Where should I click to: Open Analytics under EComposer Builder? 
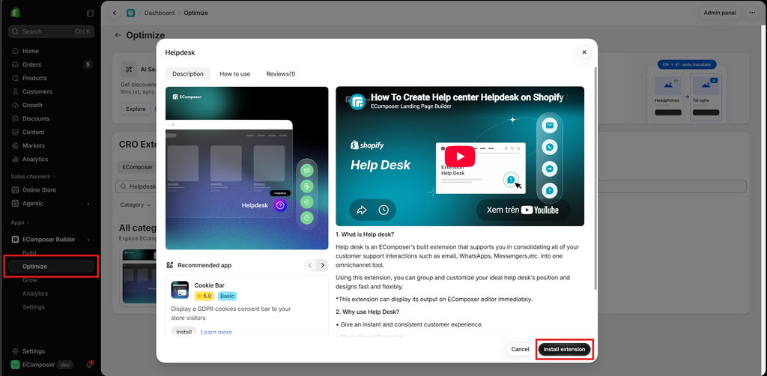(x=35, y=294)
